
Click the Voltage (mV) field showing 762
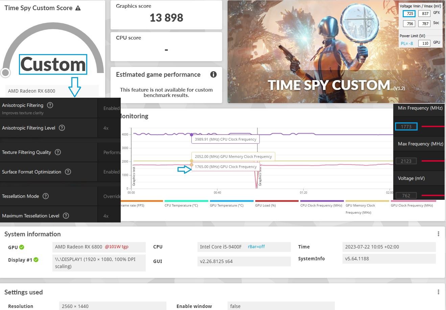(406, 195)
